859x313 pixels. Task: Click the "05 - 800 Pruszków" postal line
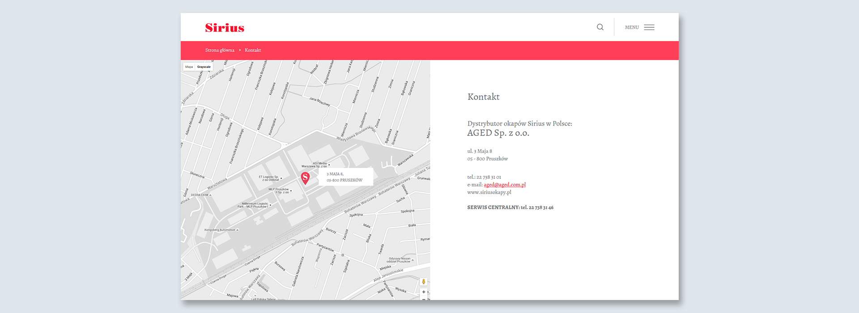(x=488, y=159)
